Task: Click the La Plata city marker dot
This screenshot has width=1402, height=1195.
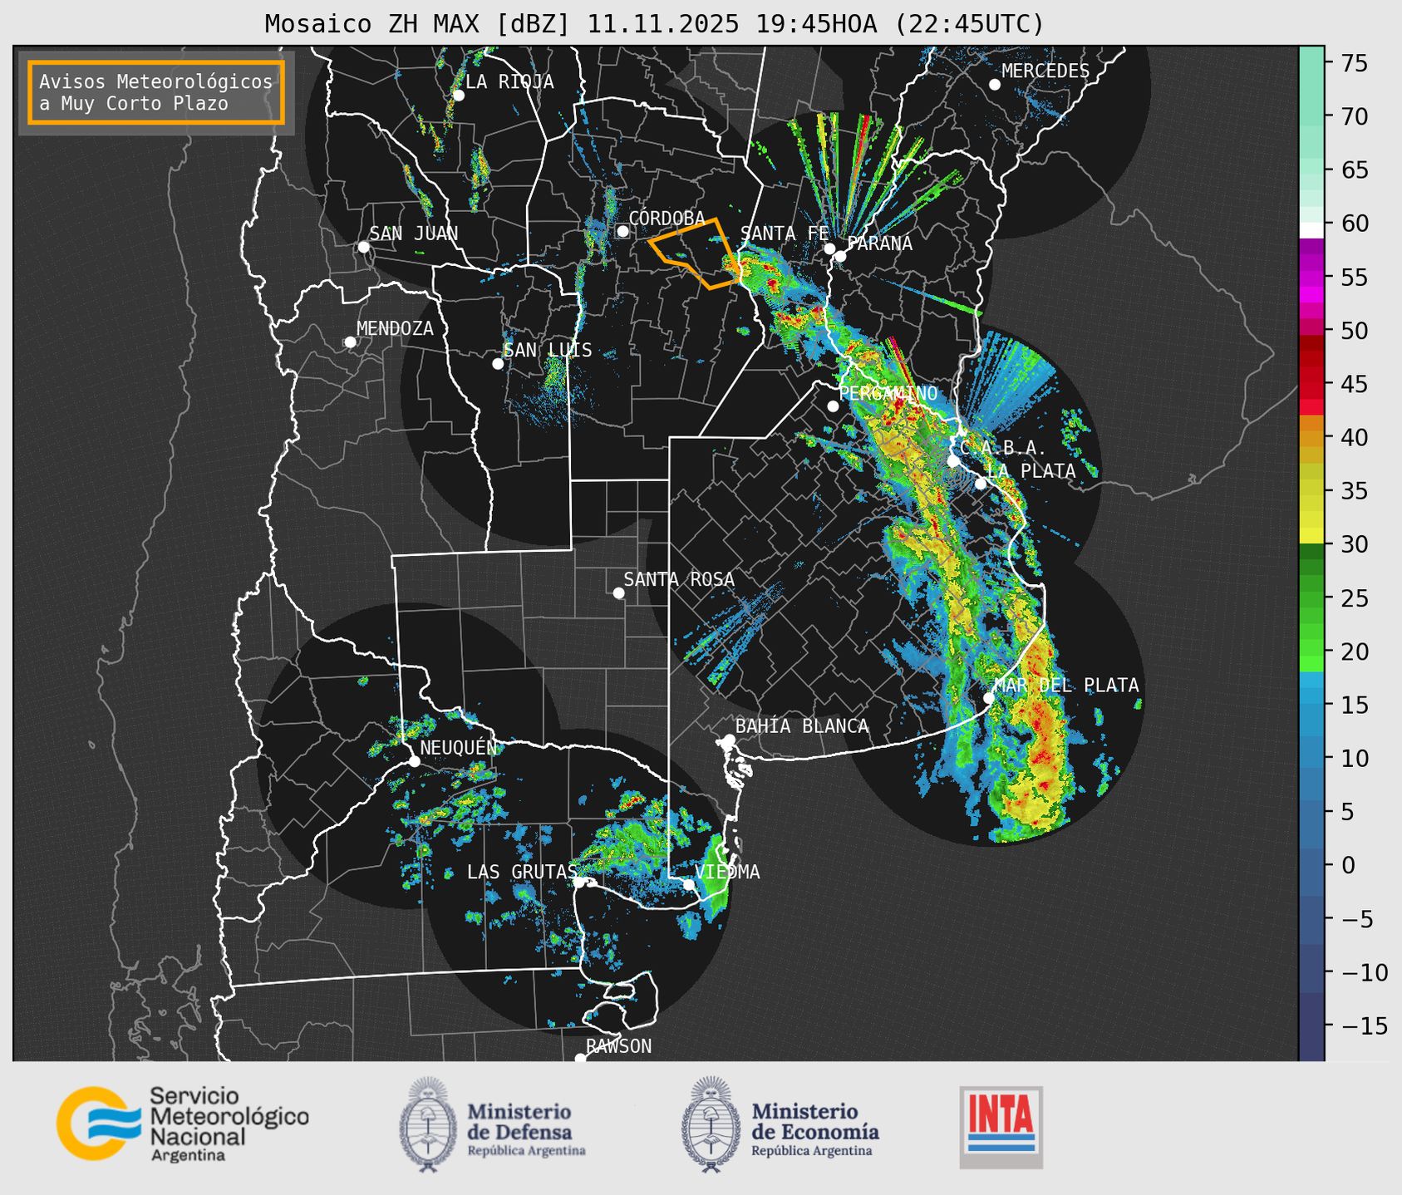Action: [x=981, y=484]
